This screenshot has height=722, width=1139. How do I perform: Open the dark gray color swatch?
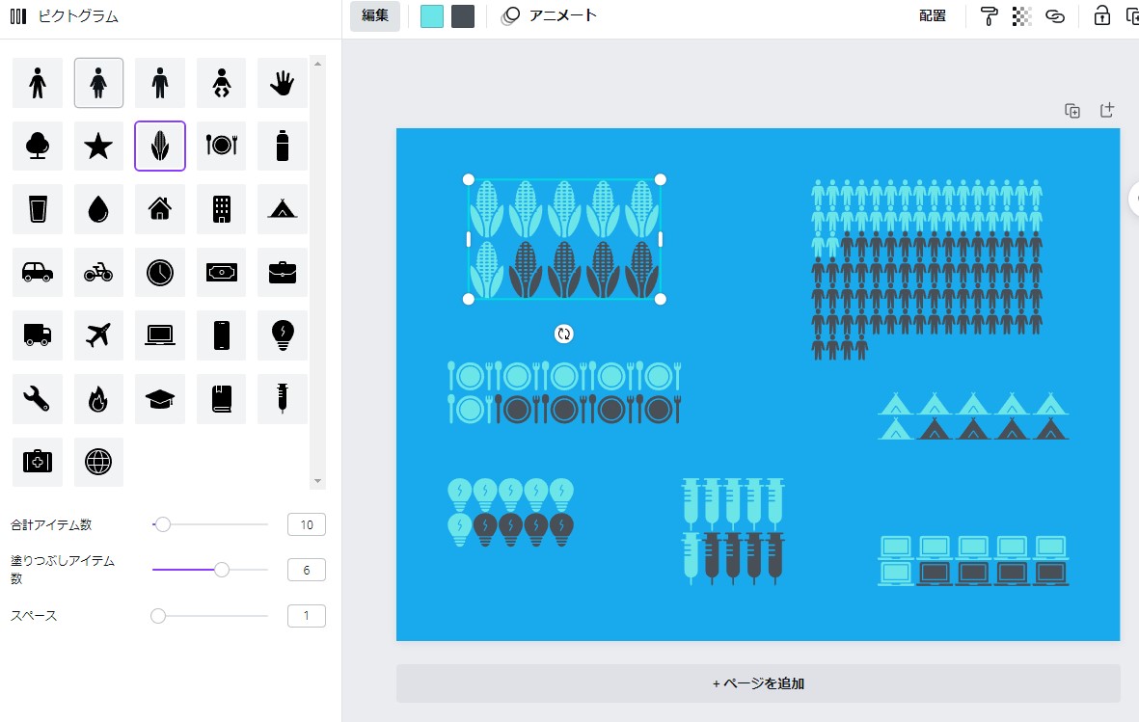pyautogui.click(x=463, y=16)
